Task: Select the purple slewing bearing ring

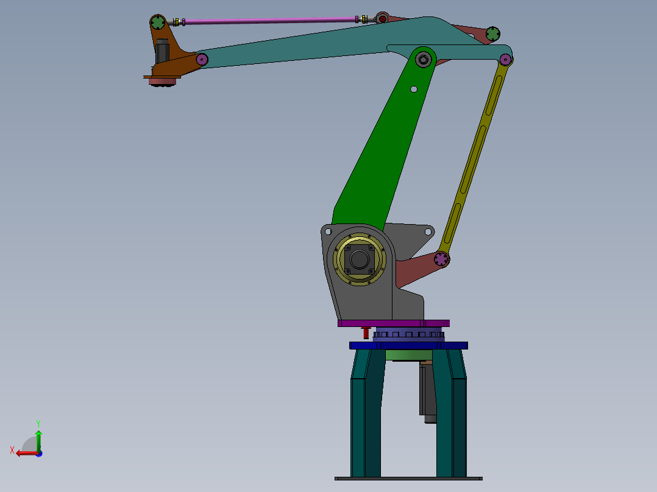Action: point(408,334)
